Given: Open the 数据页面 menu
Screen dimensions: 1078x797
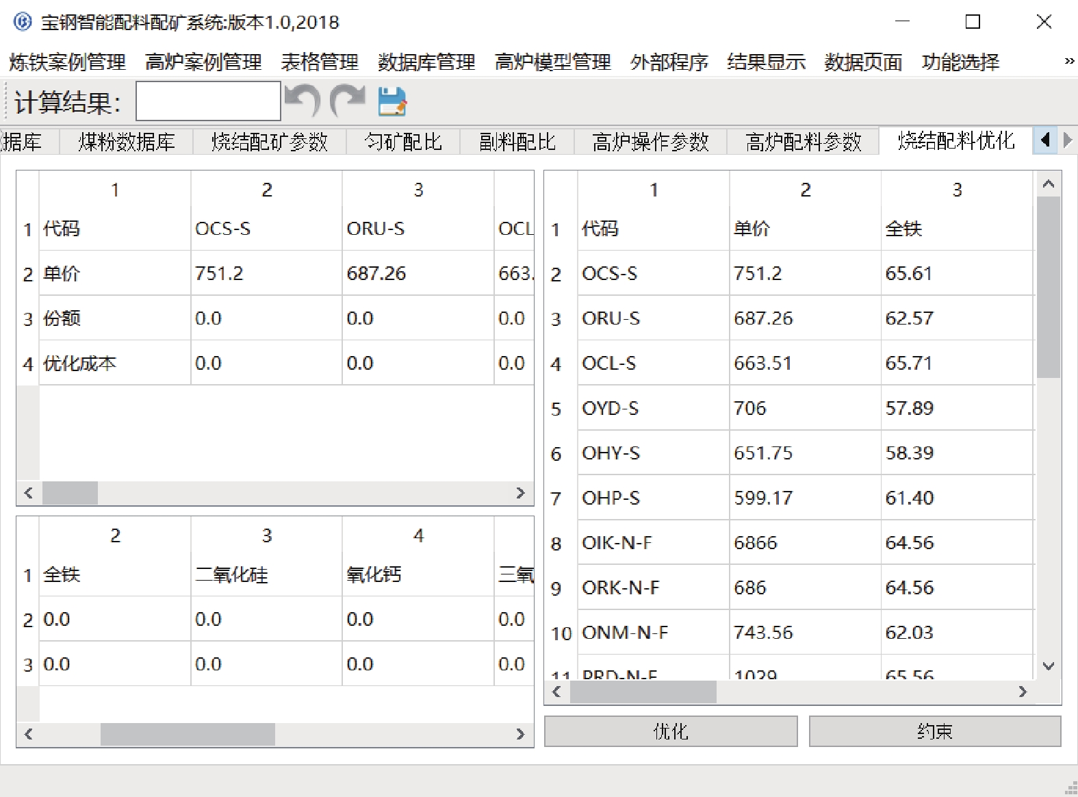Looking at the screenshot, I should [863, 62].
